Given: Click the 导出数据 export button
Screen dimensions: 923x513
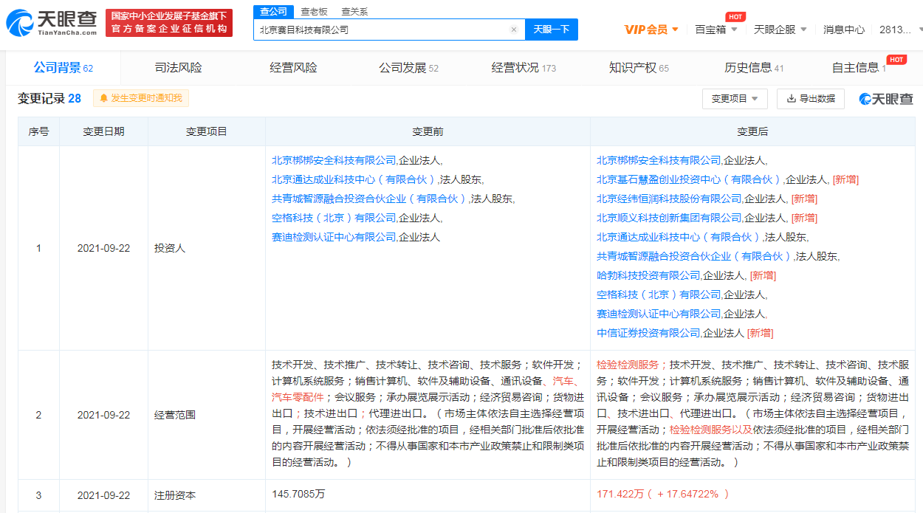Looking at the screenshot, I should (x=810, y=99).
